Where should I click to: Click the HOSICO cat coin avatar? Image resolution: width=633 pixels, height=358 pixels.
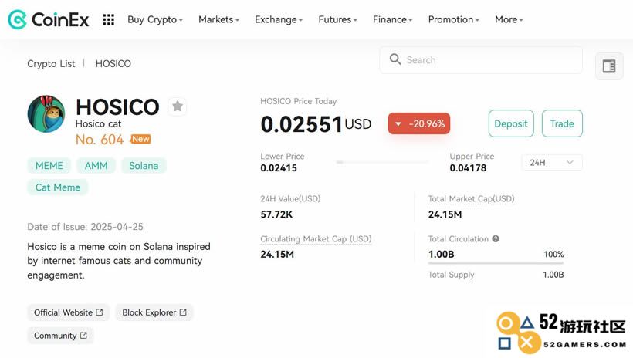pos(46,114)
